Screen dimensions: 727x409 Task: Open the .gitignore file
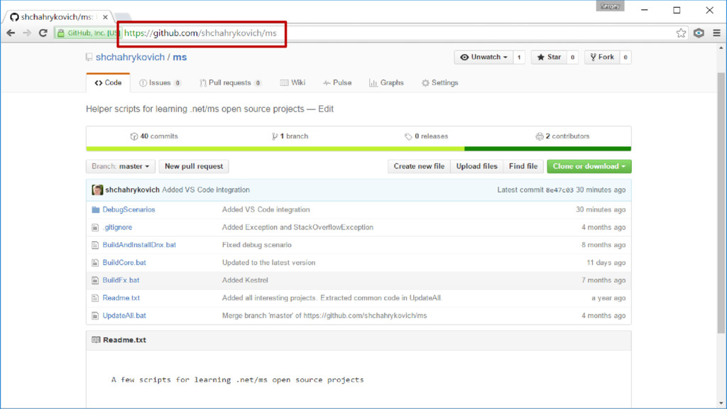point(117,227)
